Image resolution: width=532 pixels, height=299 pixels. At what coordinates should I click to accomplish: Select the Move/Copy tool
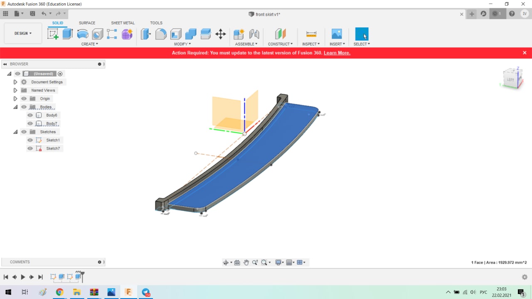(x=221, y=34)
